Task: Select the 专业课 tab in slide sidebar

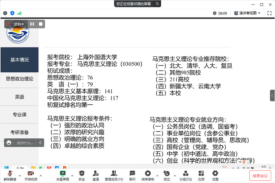Action: coord(20,115)
